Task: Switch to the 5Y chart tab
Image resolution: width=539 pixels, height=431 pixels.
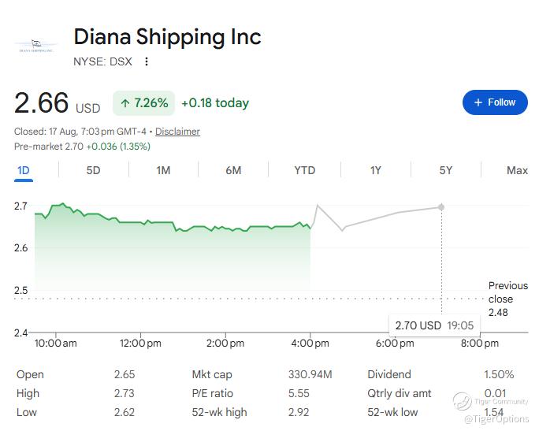Action: click(x=445, y=170)
